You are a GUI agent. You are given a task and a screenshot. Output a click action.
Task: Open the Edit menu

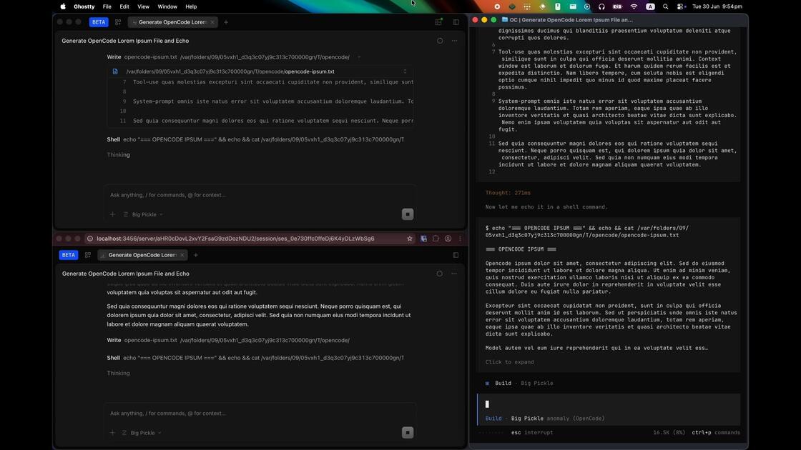click(x=124, y=6)
